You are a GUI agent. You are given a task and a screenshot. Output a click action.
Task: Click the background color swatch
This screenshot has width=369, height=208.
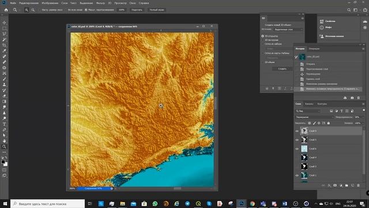[x=6, y=164]
